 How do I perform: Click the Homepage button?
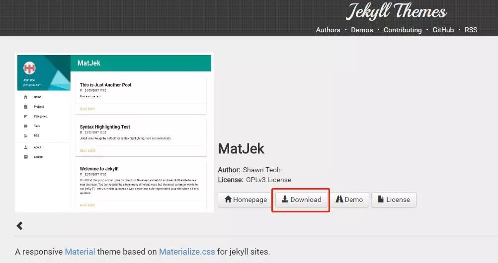245,199
